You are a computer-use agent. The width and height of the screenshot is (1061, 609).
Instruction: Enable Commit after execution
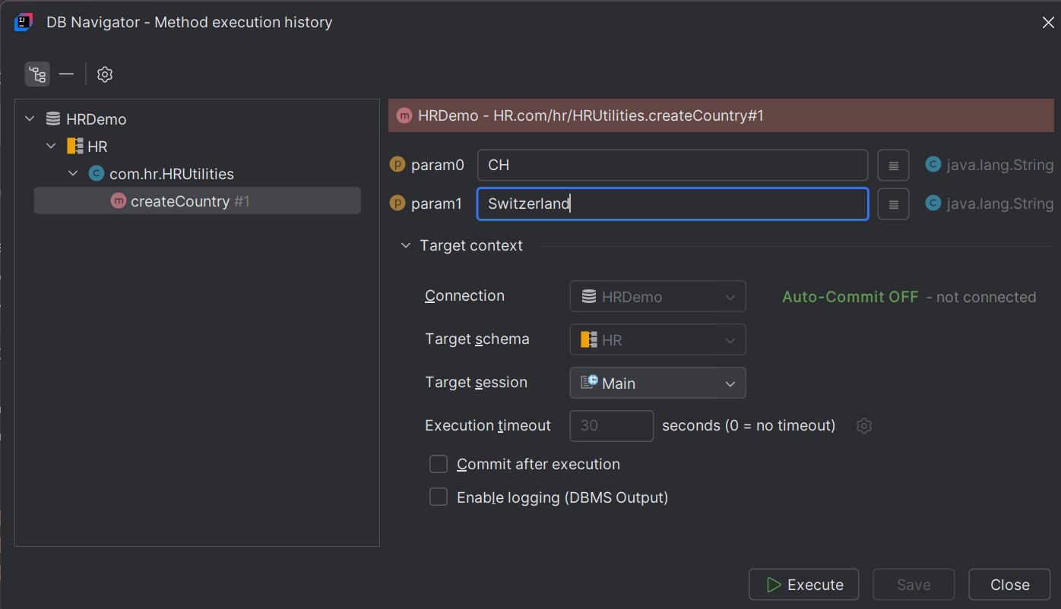[439, 464]
